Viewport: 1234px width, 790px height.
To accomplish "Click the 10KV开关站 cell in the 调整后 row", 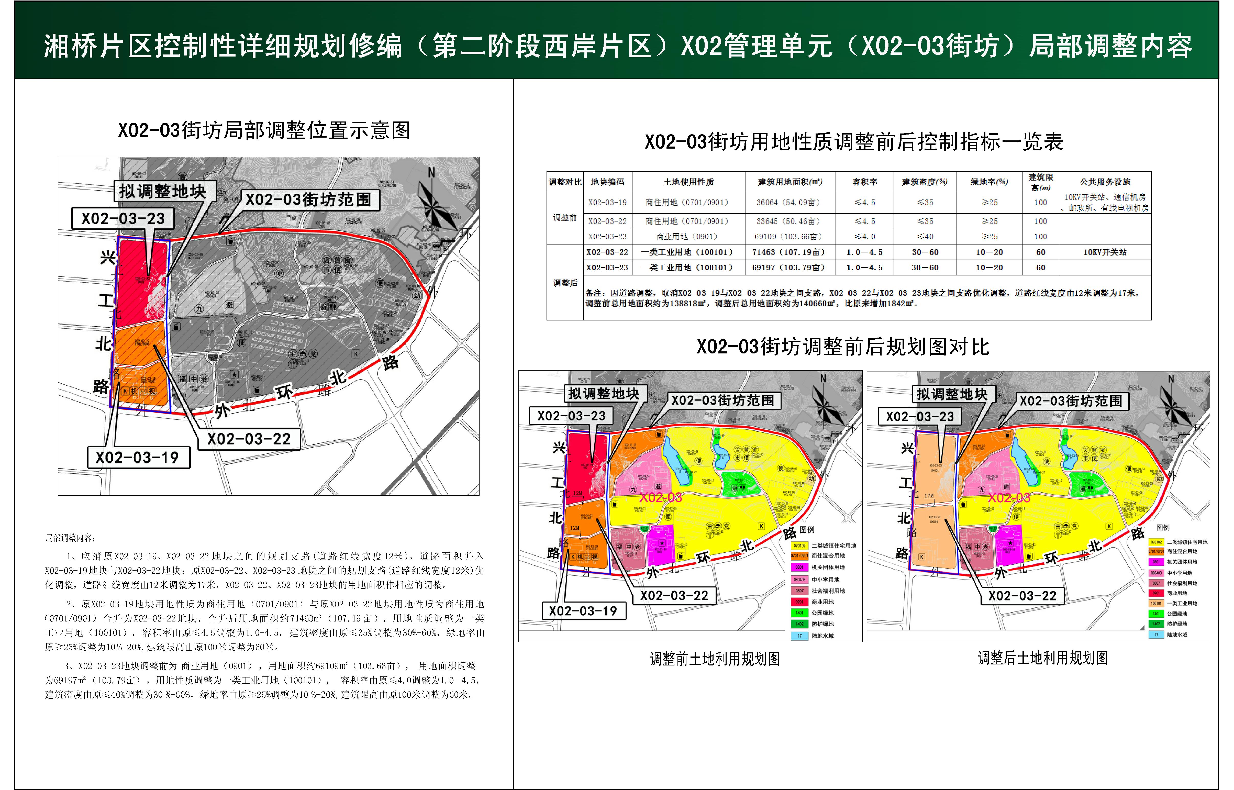I will 1105,252.
